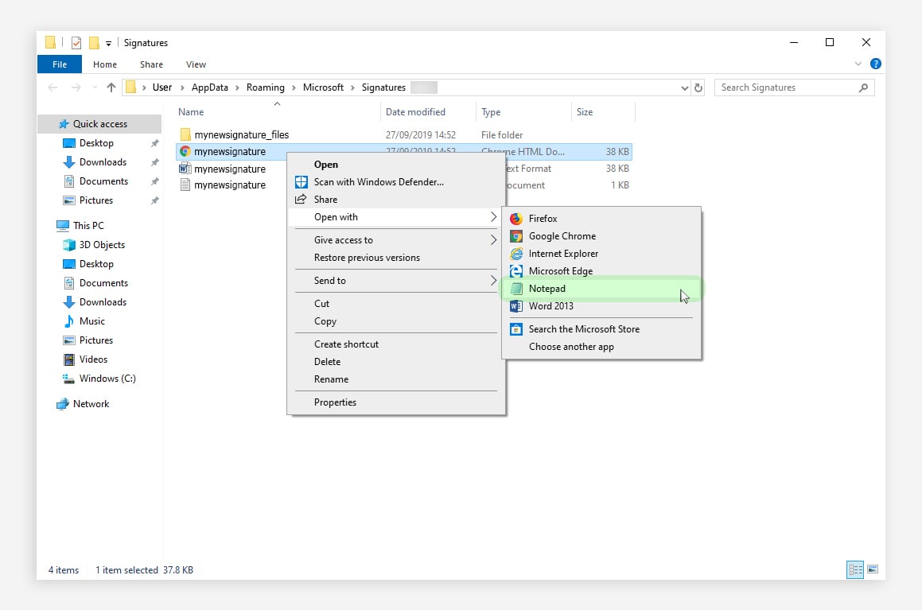The image size is (922, 610).
Task: Select Cut in context menu
Action: [395, 304]
